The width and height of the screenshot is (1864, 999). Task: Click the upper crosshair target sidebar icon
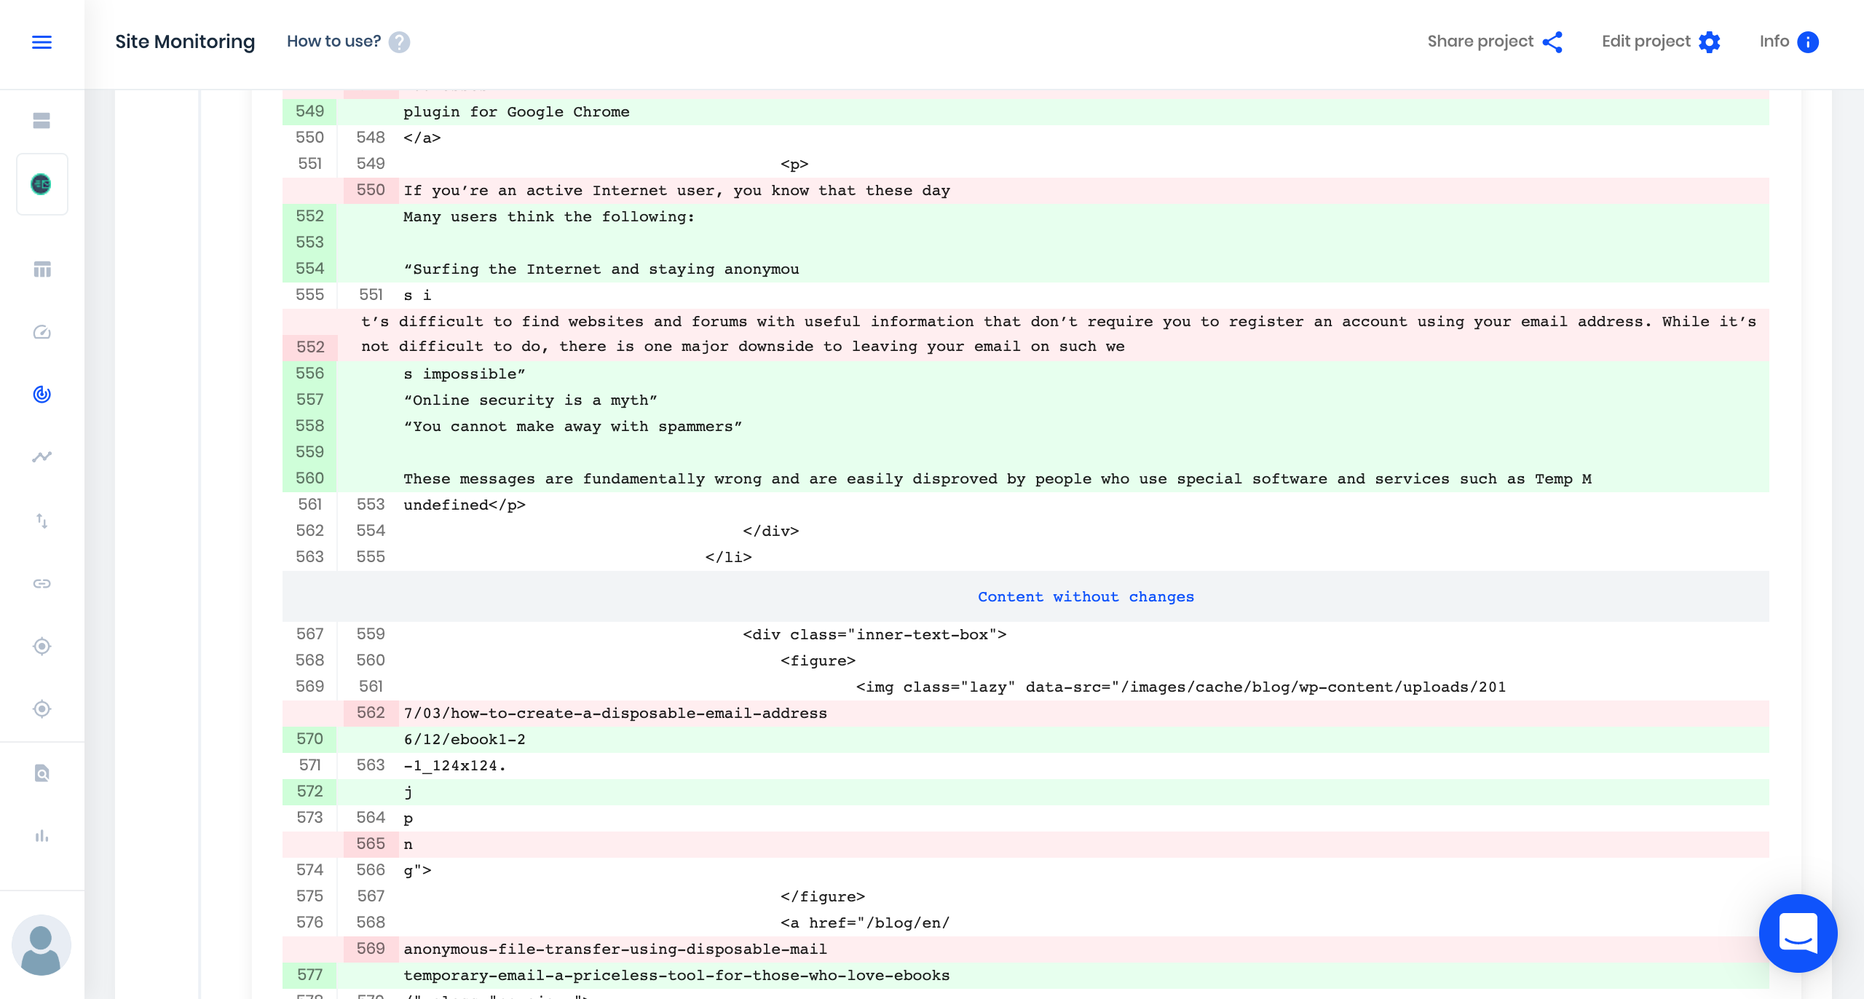click(42, 646)
